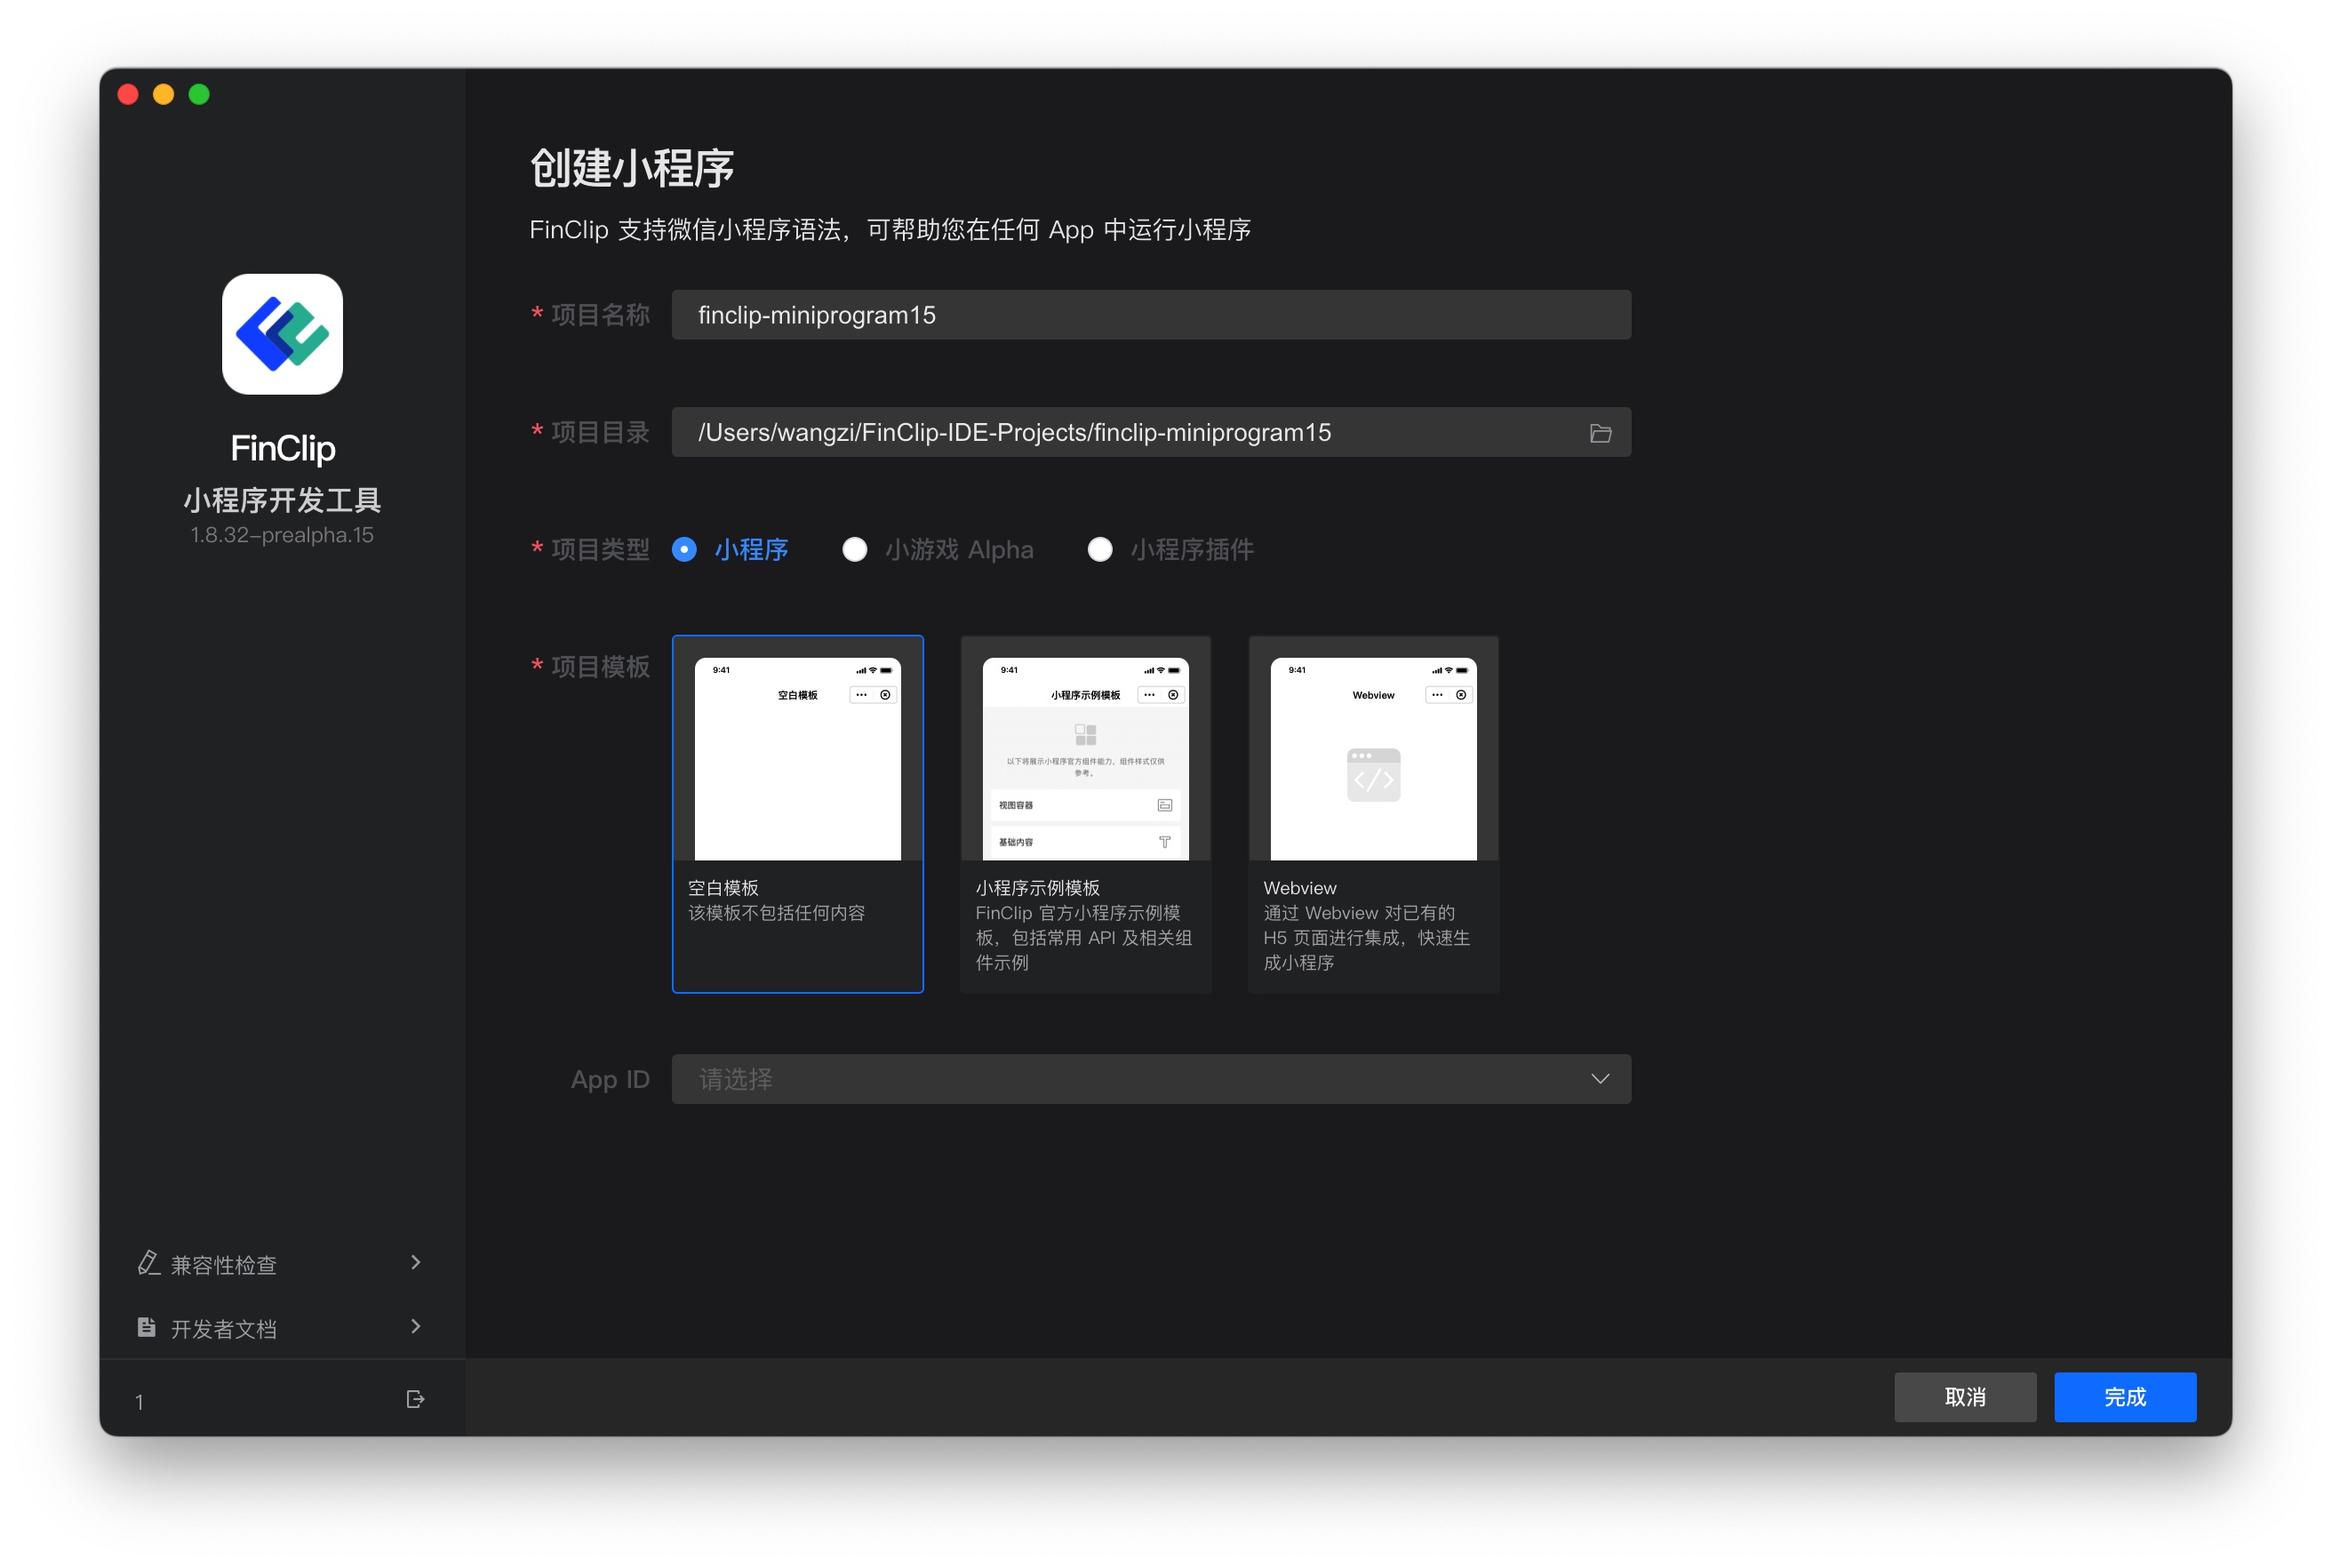Select the 小程序插件 radio option

(x=1099, y=550)
